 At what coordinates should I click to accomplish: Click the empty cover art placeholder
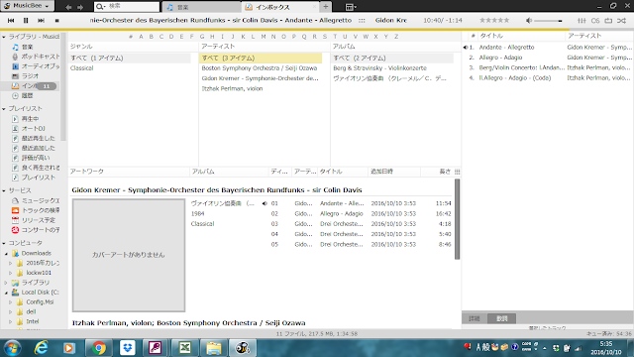coord(129,255)
